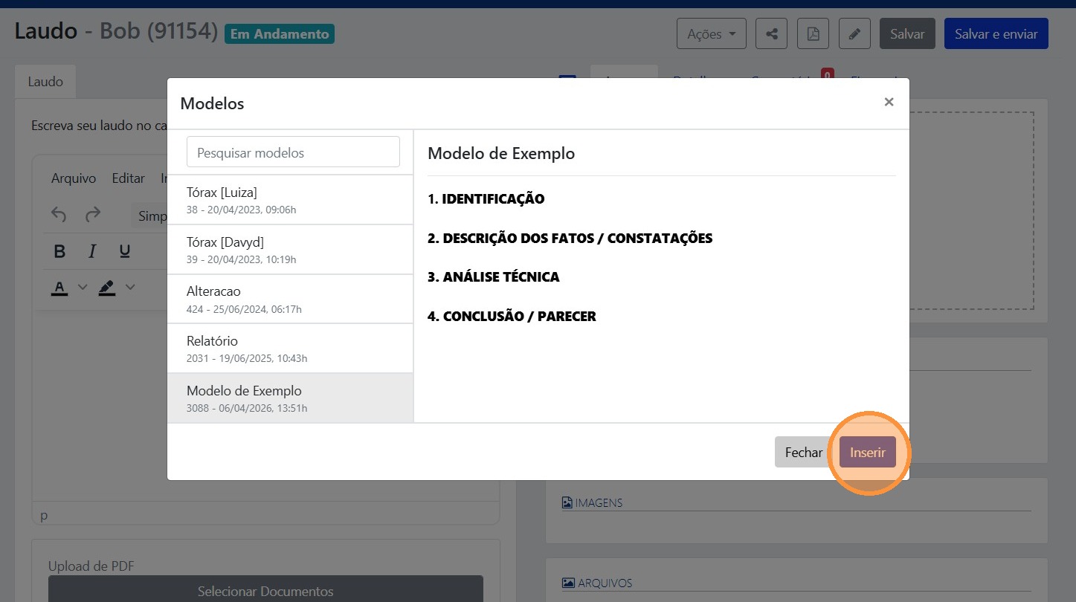Screen dimensions: 1076x602
Task: Click the ARQUIVOS panel icon
Action: pyautogui.click(x=567, y=583)
